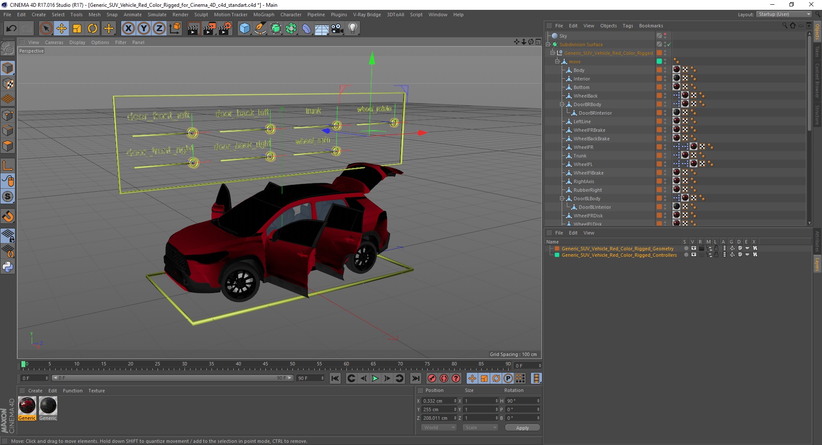Open the Character menu

coord(291,15)
